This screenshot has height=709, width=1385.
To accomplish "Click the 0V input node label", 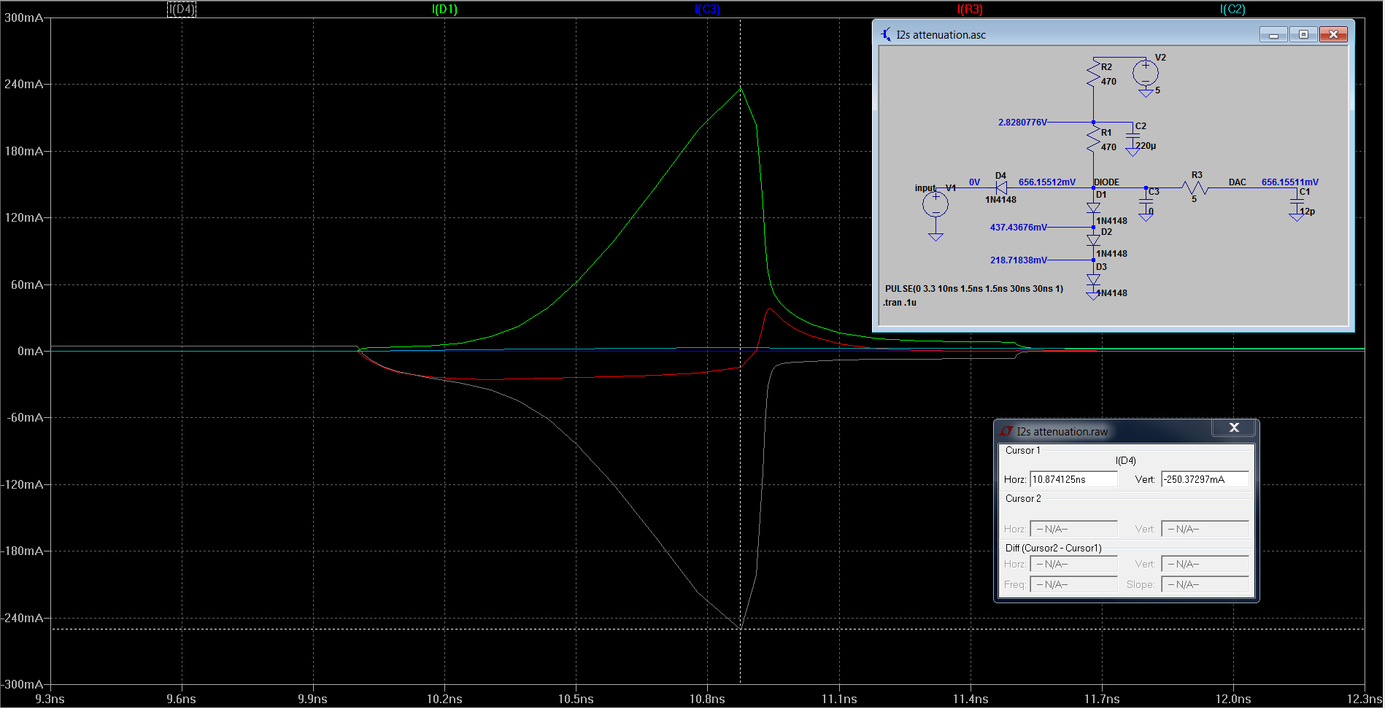I will point(974,182).
